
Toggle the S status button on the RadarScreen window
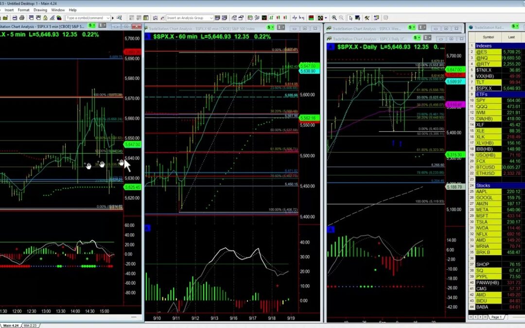[x=515, y=27]
